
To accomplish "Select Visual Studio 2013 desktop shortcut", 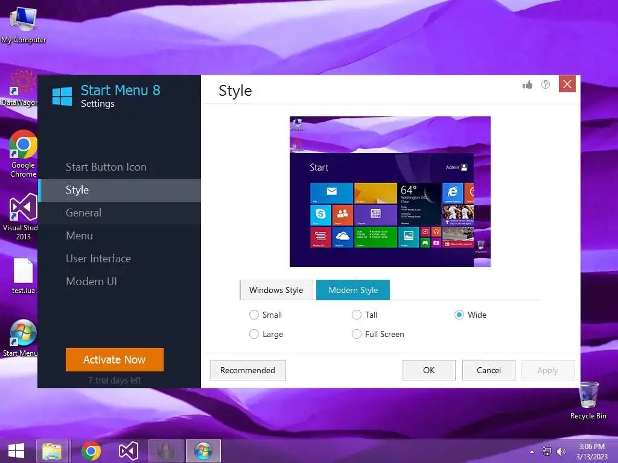I will 22,217.
